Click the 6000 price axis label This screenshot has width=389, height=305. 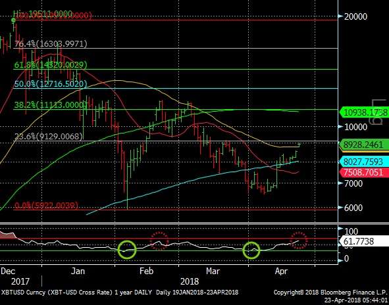(353, 208)
